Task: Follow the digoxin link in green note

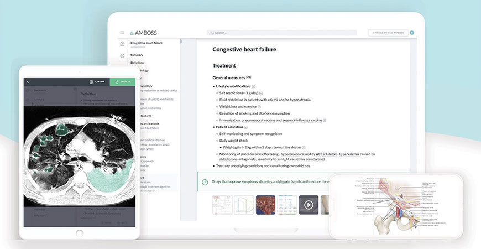Action: pos(285,181)
